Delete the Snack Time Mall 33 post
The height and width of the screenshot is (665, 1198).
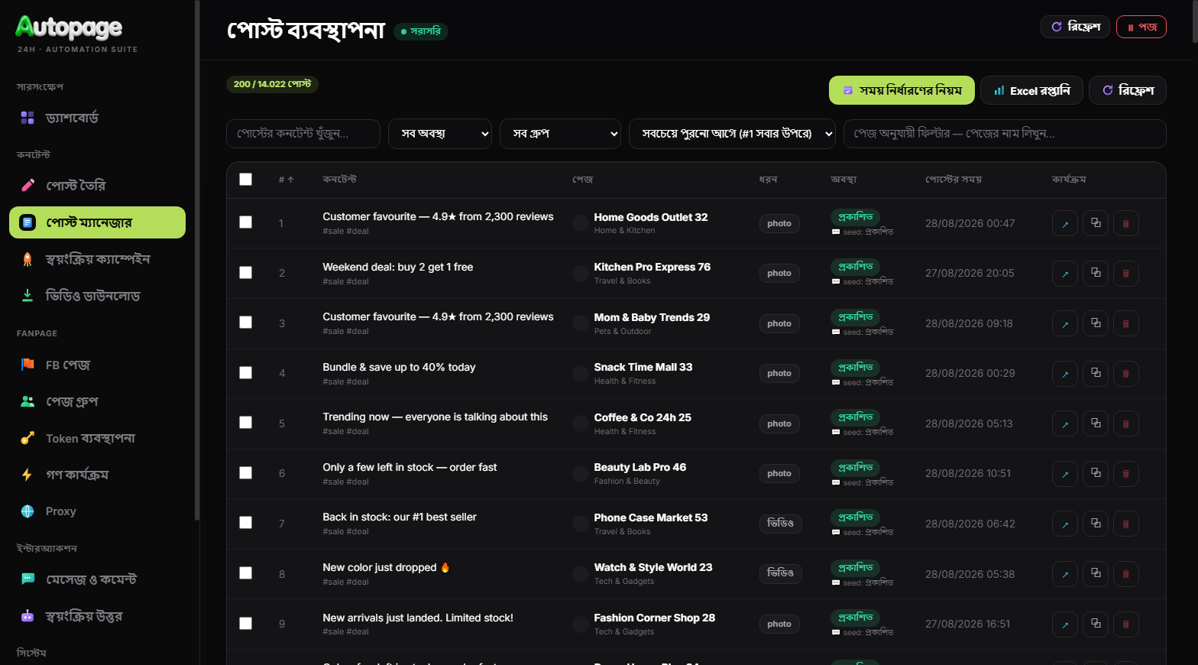(x=1126, y=374)
